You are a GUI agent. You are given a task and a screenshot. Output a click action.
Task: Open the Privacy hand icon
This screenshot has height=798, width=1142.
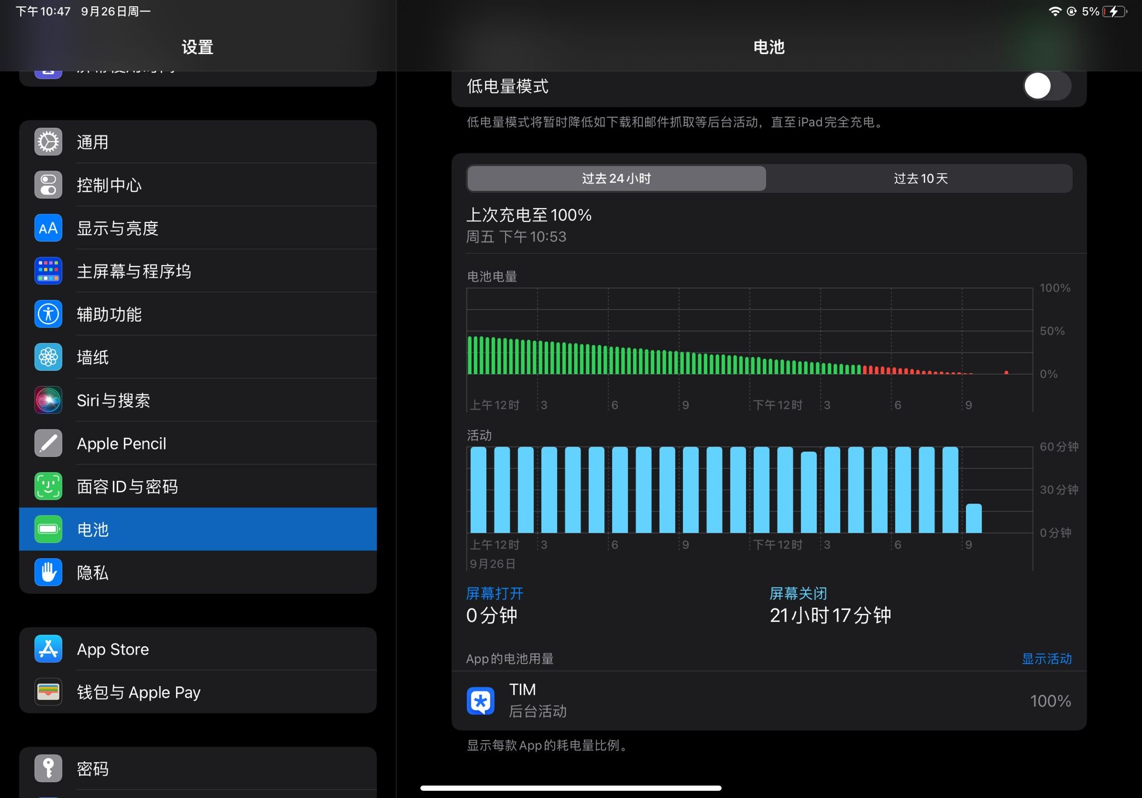[49, 572]
